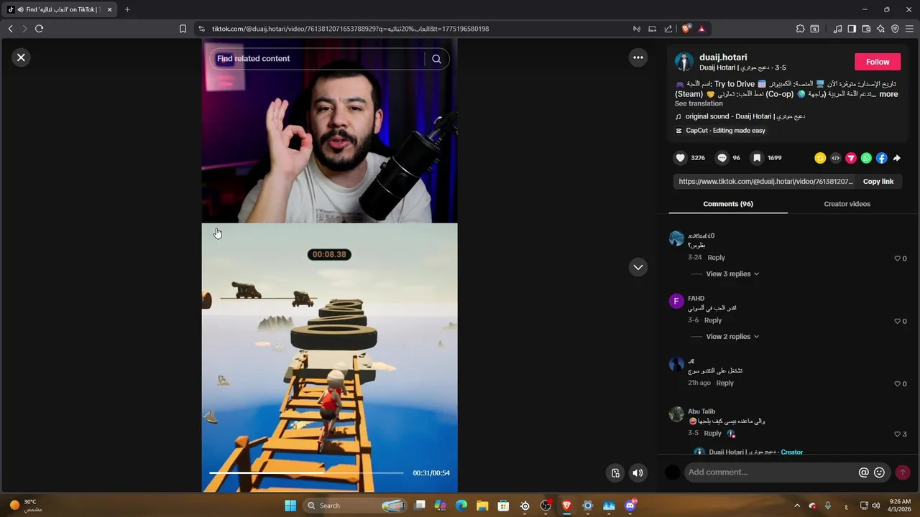920x517 pixels.
Task: Go to next video with down arrow
Action: tap(638, 267)
